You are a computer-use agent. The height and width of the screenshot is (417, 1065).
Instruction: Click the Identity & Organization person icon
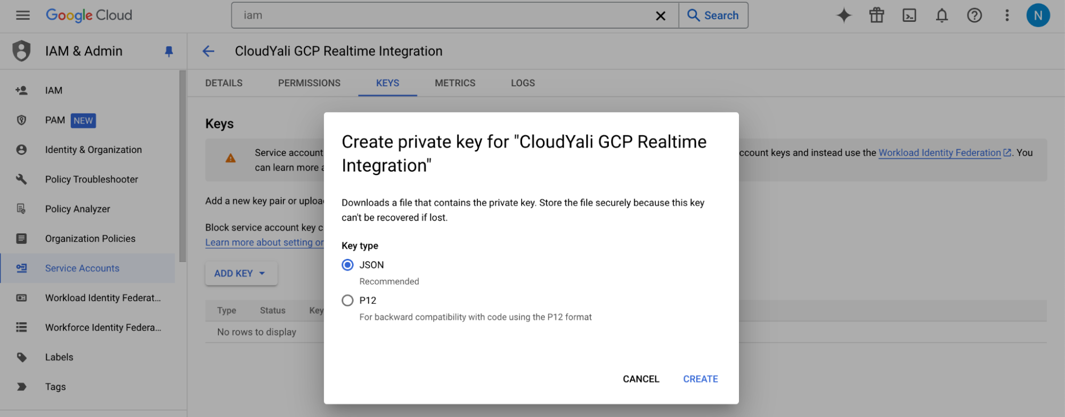coord(21,150)
